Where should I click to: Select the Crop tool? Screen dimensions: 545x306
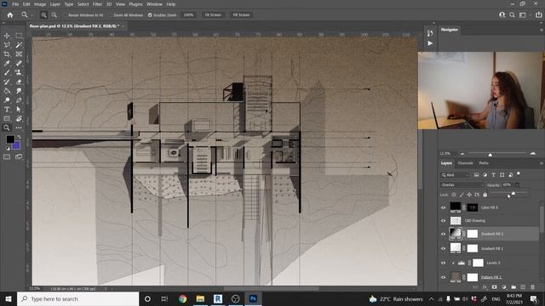tap(7, 54)
